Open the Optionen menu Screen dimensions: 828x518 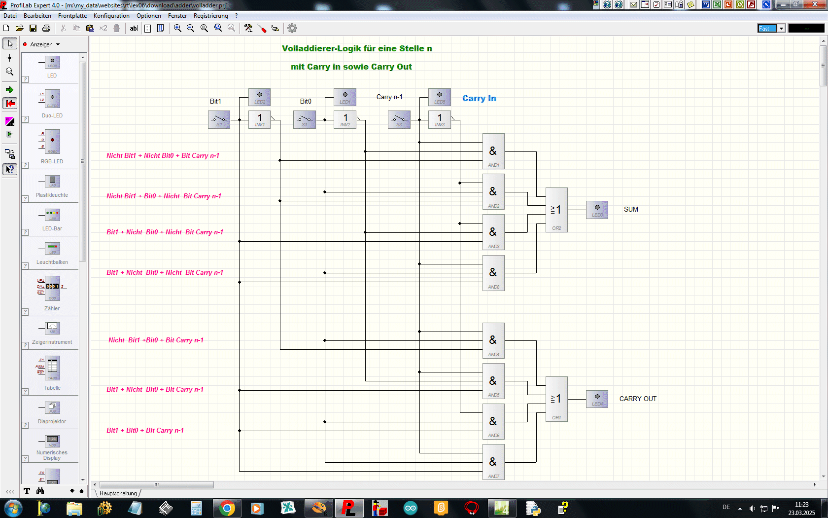pyautogui.click(x=149, y=16)
